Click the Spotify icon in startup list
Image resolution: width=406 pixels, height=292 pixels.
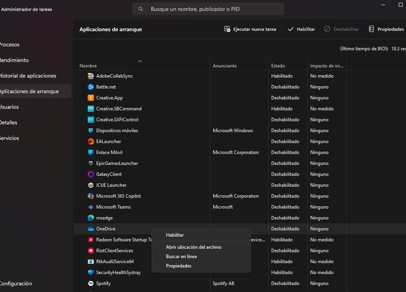(91, 284)
